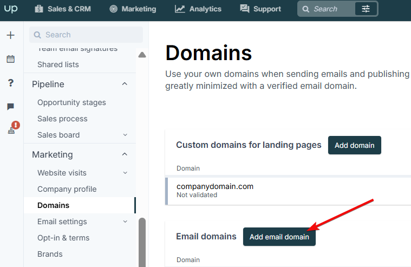The height and width of the screenshot is (267, 411).
Task: Click magnifier icon in top search bar
Action: (305, 9)
